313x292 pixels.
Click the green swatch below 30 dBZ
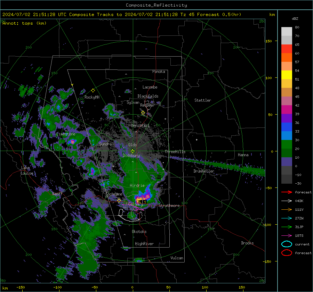coord(287,144)
